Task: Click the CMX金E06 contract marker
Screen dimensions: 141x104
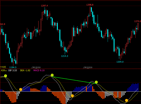Action: (x=36, y=67)
